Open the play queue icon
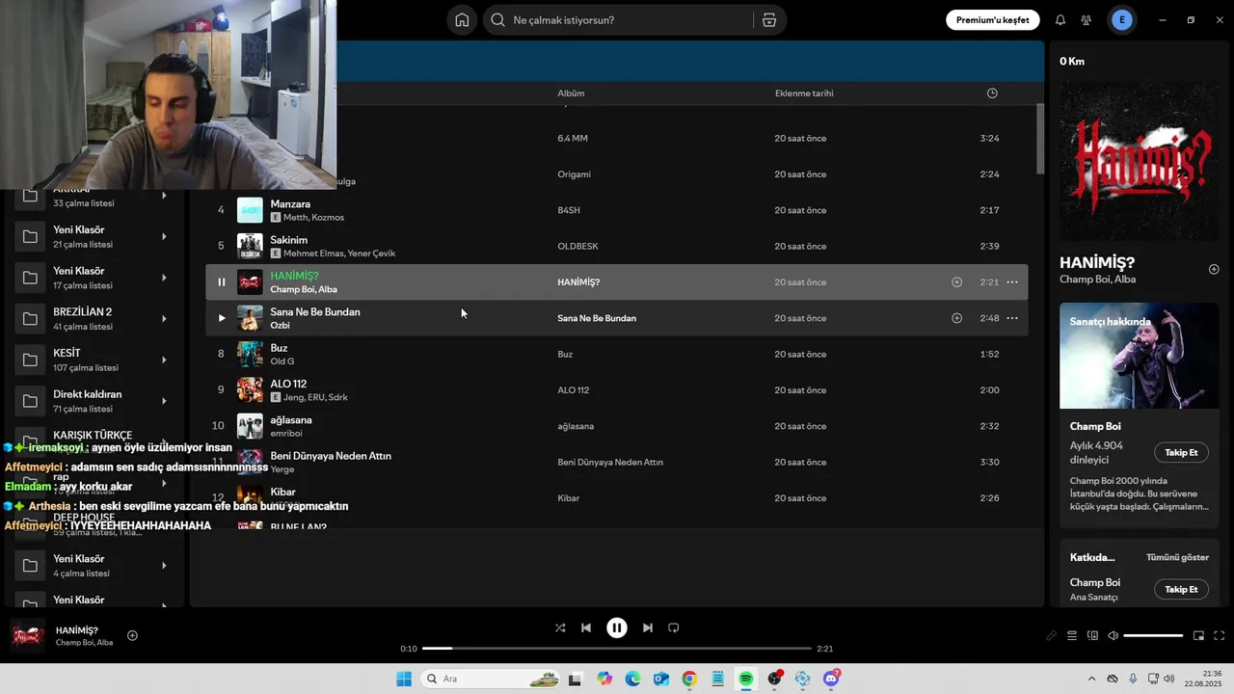The width and height of the screenshot is (1234, 694). point(1071,636)
